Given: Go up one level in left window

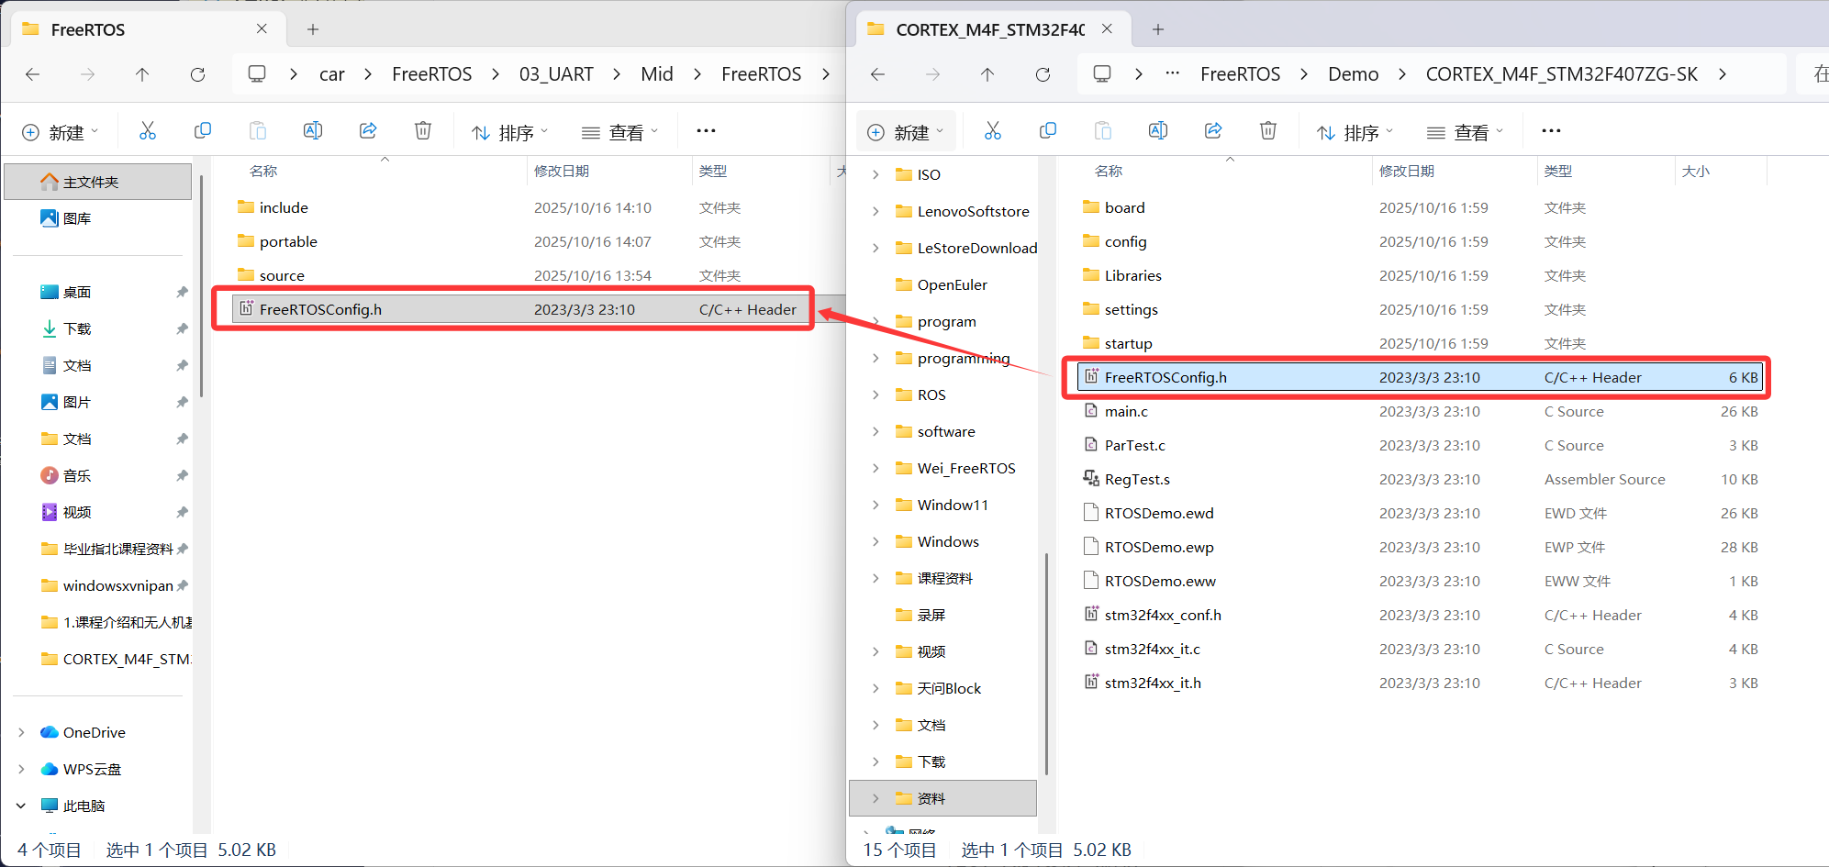Looking at the screenshot, I should click(142, 74).
